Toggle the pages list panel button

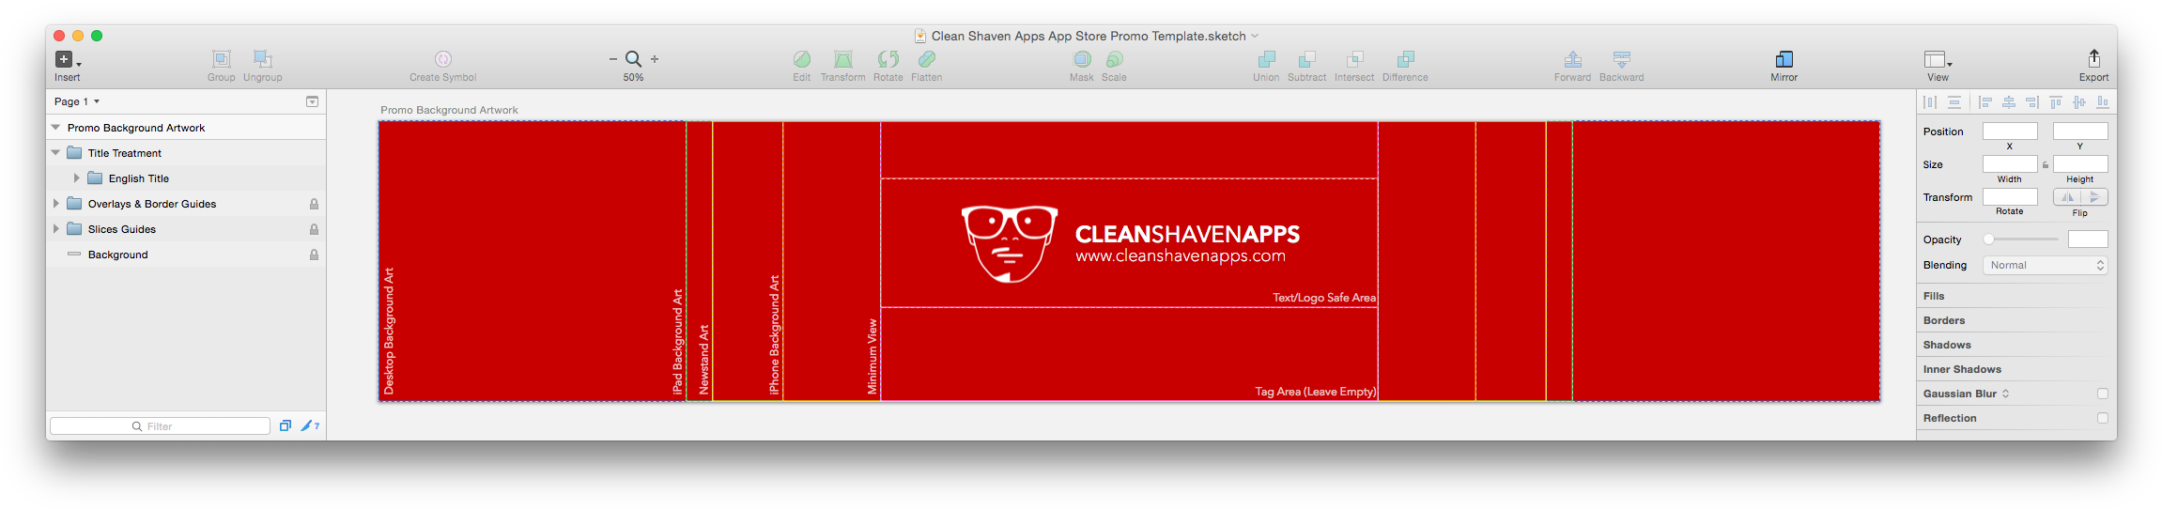pos(313,101)
